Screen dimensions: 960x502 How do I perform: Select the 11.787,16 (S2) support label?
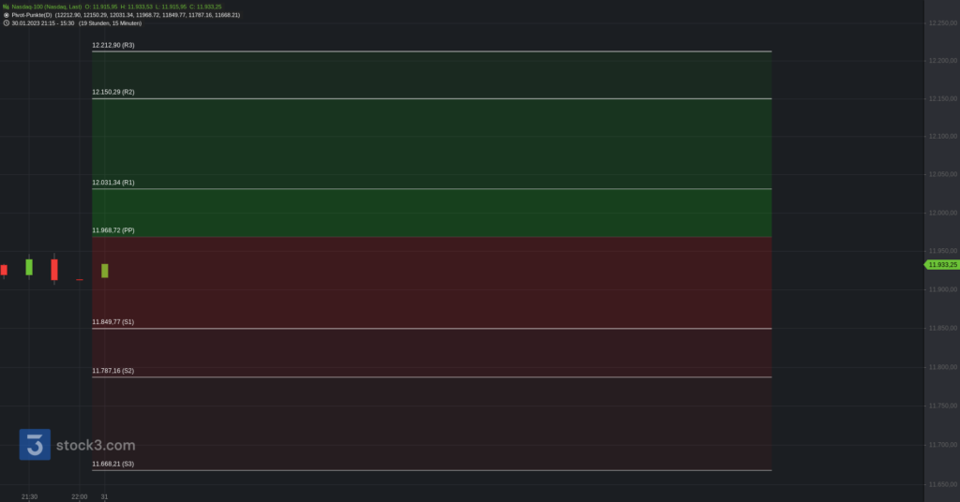[112, 371]
